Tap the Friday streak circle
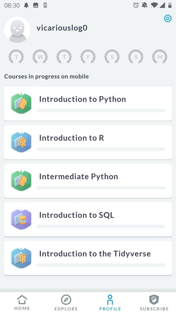The image size is (176, 314). [x=88, y=57]
